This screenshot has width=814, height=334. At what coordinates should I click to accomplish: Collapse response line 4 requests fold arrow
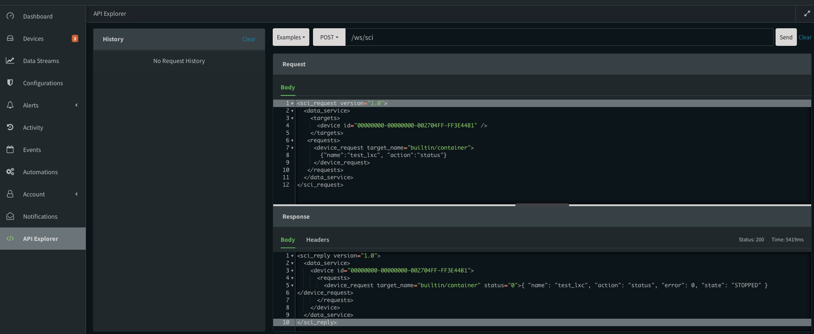292,278
